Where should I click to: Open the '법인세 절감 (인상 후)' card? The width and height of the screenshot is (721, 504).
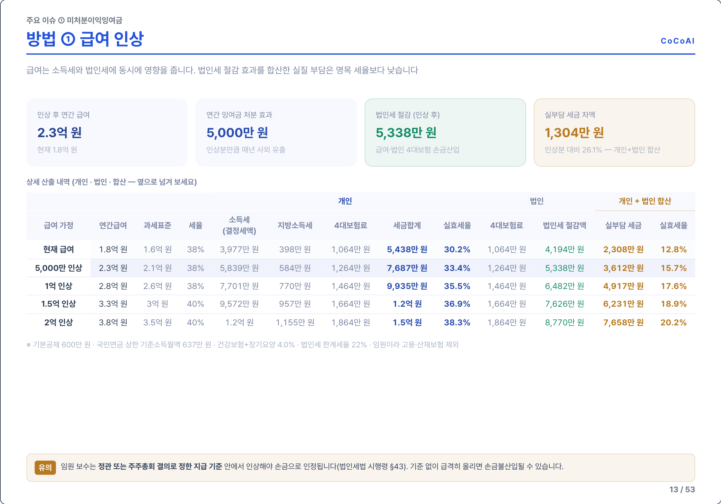click(x=445, y=133)
